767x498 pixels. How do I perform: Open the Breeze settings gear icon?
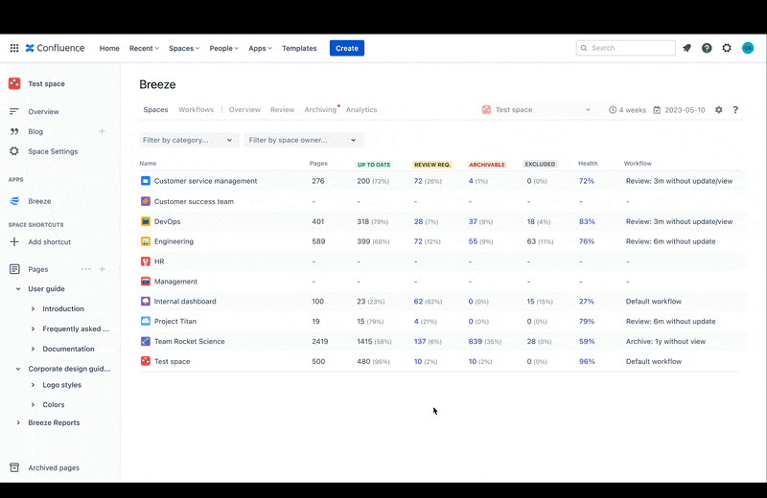(718, 110)
